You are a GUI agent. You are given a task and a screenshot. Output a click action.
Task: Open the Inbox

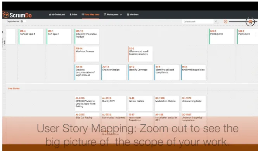click(73, 14)
